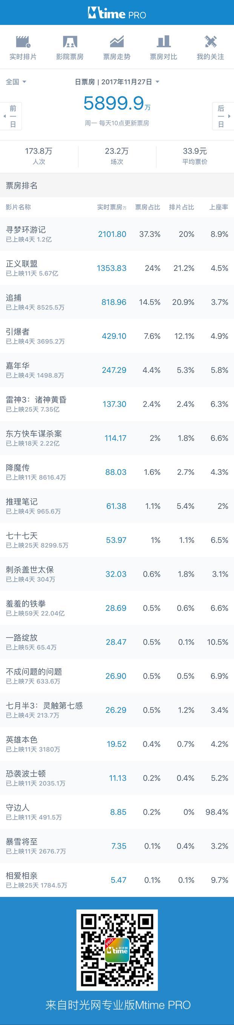Click the Mtime PRO logo

[117, 14]
